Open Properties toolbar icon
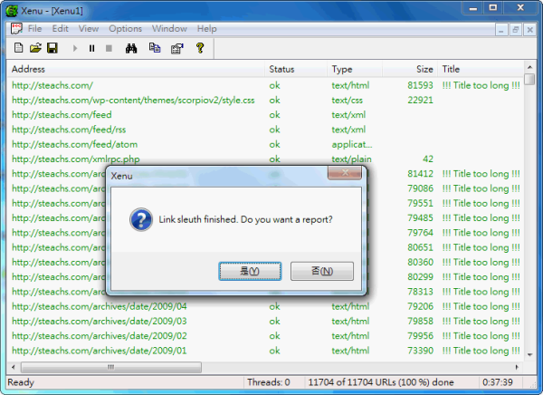543x395 pixels. [177, 48]
